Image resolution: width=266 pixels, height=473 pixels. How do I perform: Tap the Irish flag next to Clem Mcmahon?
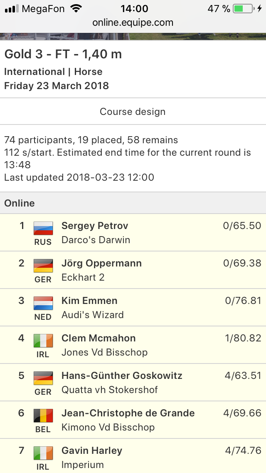(43, 341)
